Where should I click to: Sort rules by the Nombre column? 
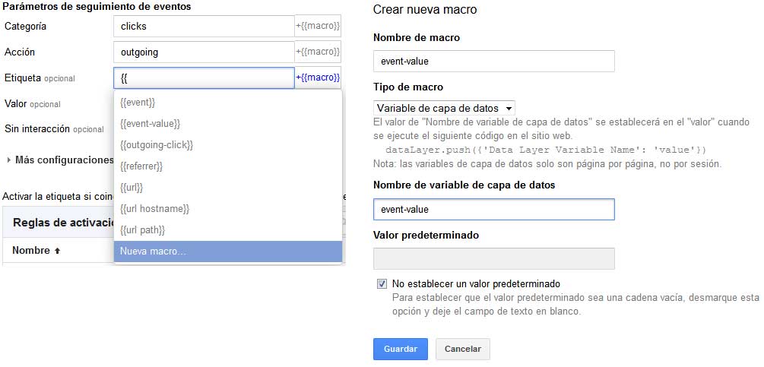(x=36, y=251)
